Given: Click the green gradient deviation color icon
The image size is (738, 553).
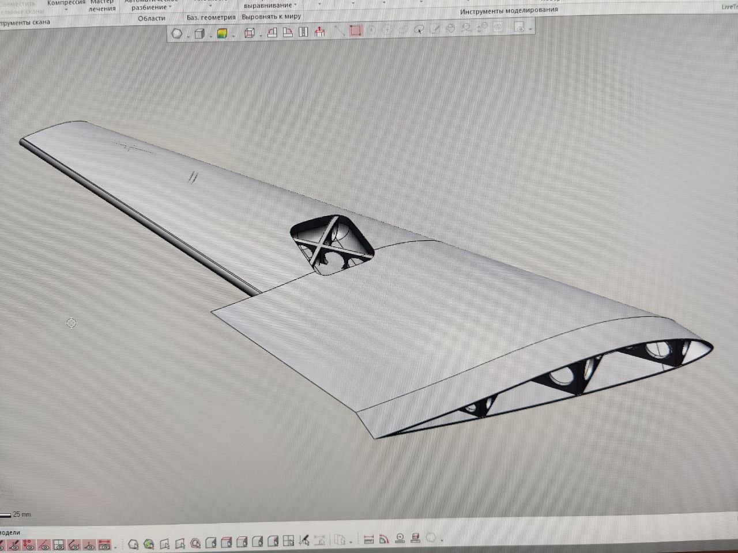Looking at the screenshot, I should click(x=222, y=34).
